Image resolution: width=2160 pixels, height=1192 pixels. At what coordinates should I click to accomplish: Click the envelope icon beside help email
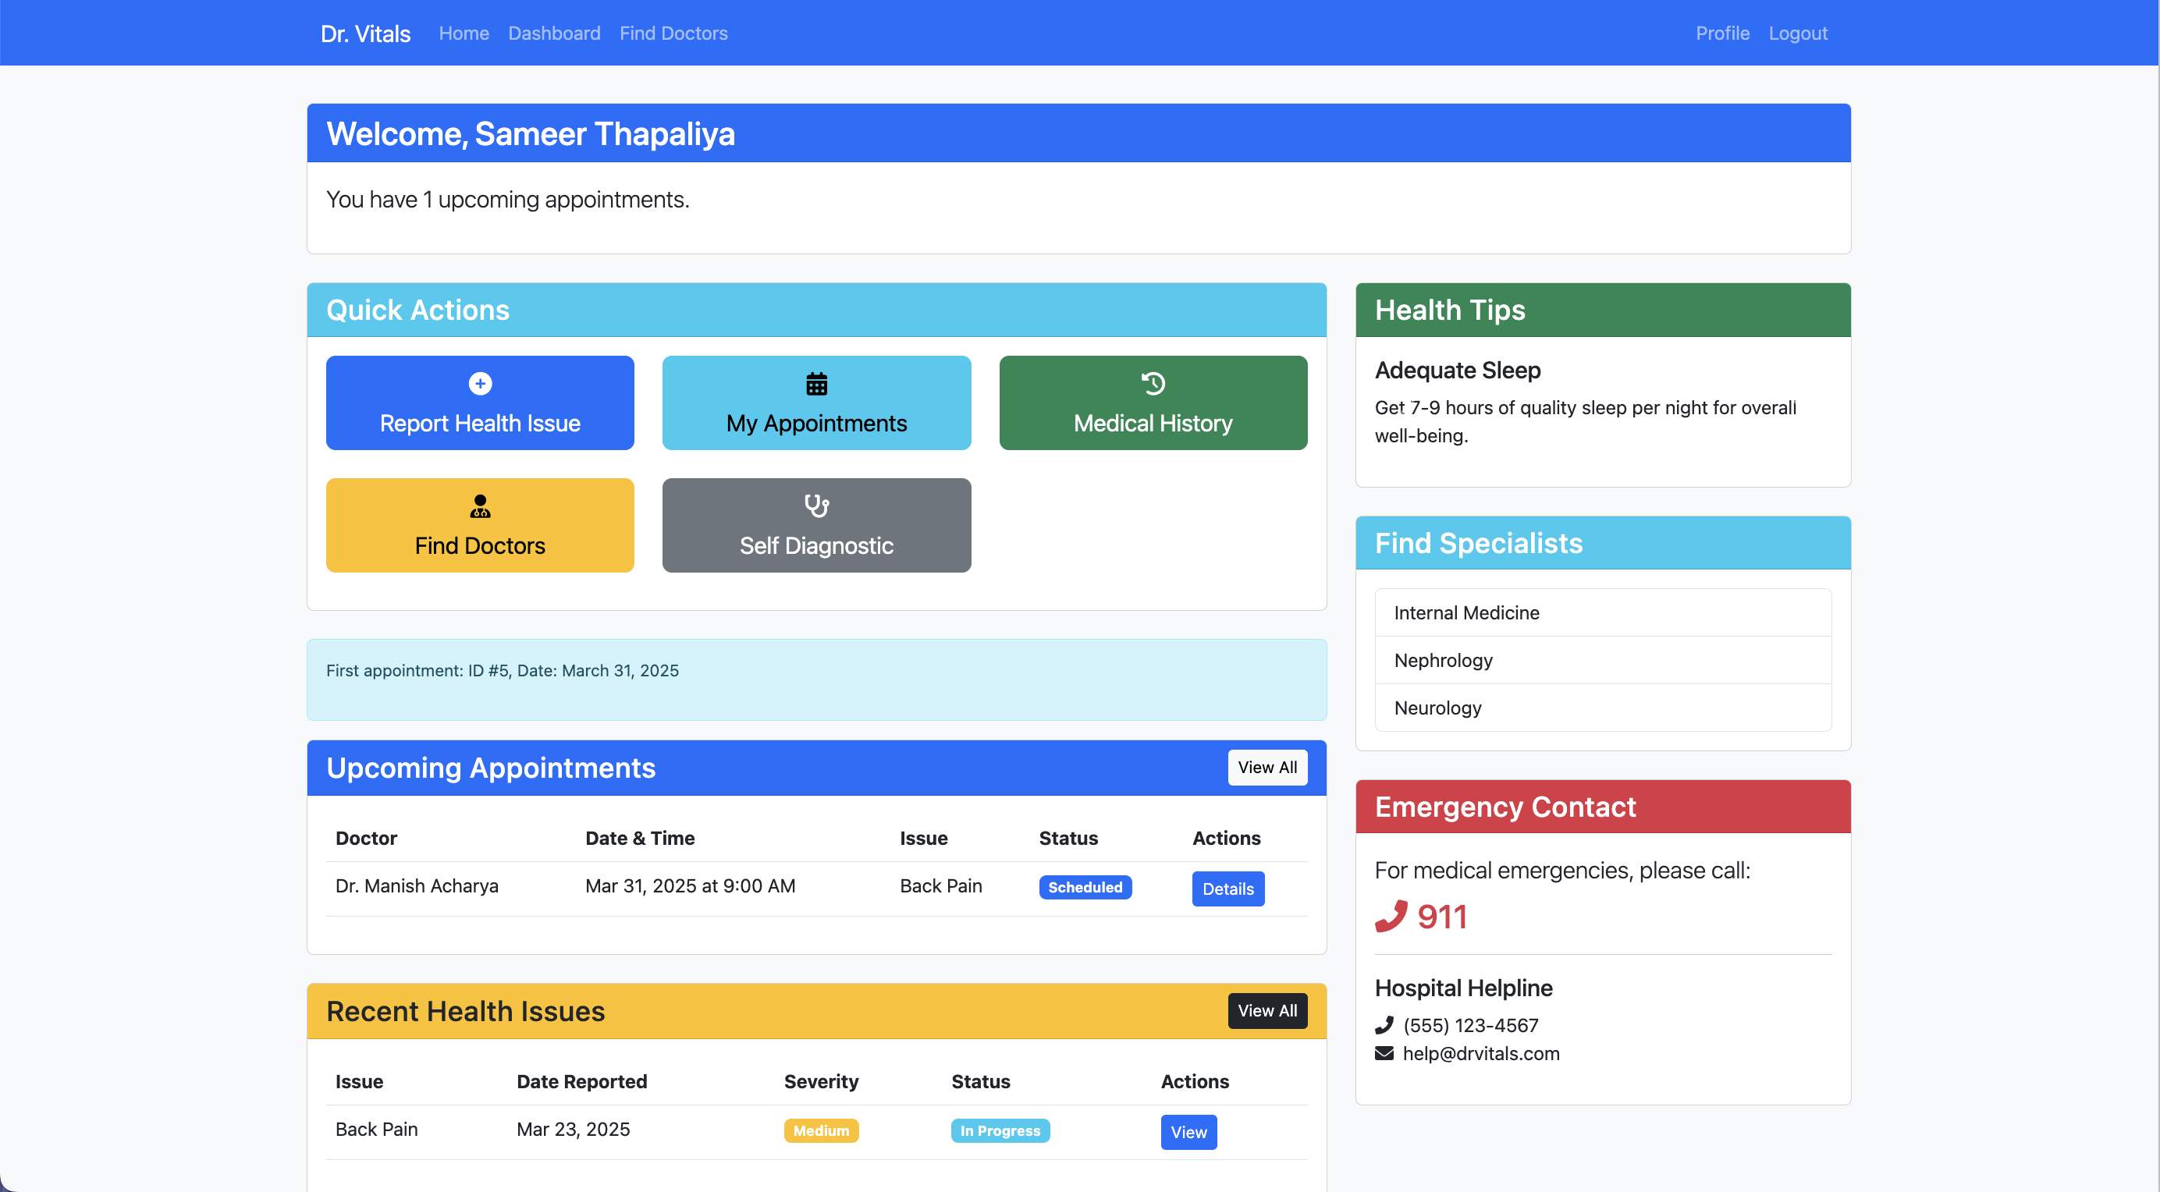click(x=1384, y=1054)
